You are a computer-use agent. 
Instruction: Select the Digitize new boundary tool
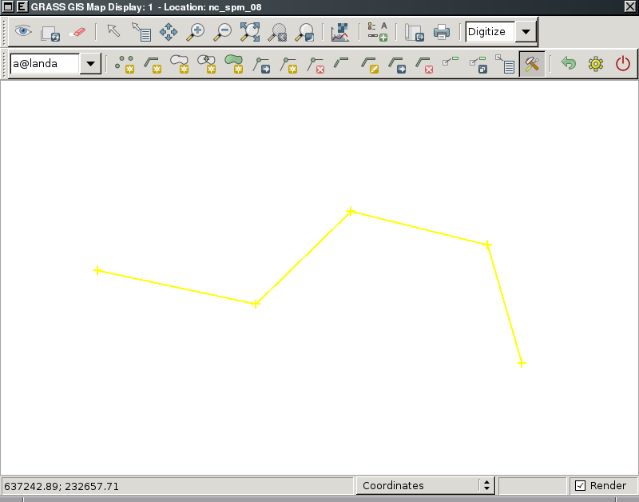(x=179, y=65)
